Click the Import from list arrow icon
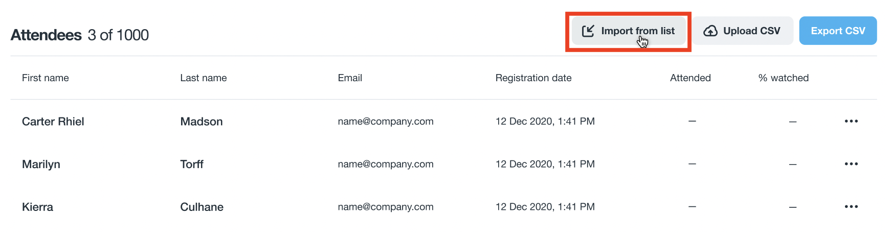 (x=588, y=31)
